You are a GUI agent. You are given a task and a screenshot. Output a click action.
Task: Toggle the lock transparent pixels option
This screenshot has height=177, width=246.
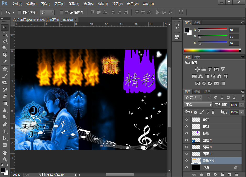pyautogui.click(x=196, y=112)
